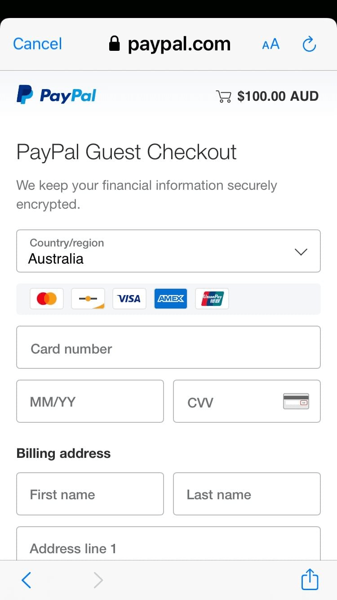Open the Country/region dropdown

click(168, 251)
